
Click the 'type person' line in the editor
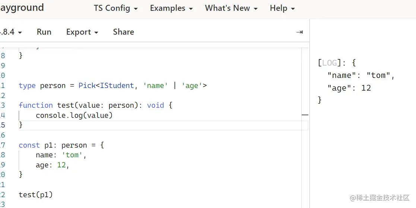113,85
